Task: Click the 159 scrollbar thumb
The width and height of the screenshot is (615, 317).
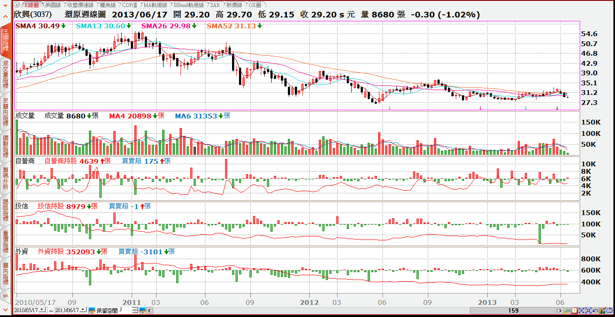Action: pos(513,310)
